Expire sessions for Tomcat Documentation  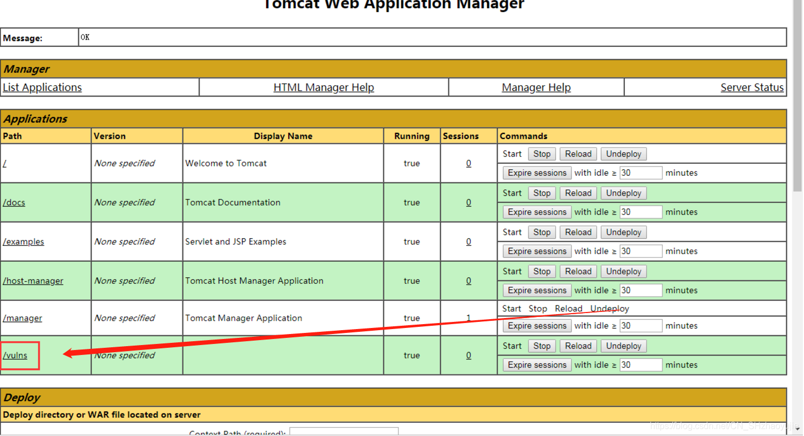pyautogui.click(x=537, y=212)
